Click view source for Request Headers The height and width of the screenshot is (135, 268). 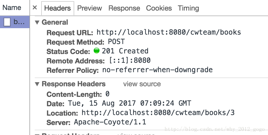(136, 134)
